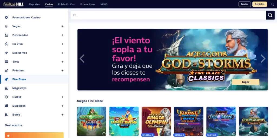277x138 pixels.
Task: Click the dark search submit button
Action: [270, 15]
